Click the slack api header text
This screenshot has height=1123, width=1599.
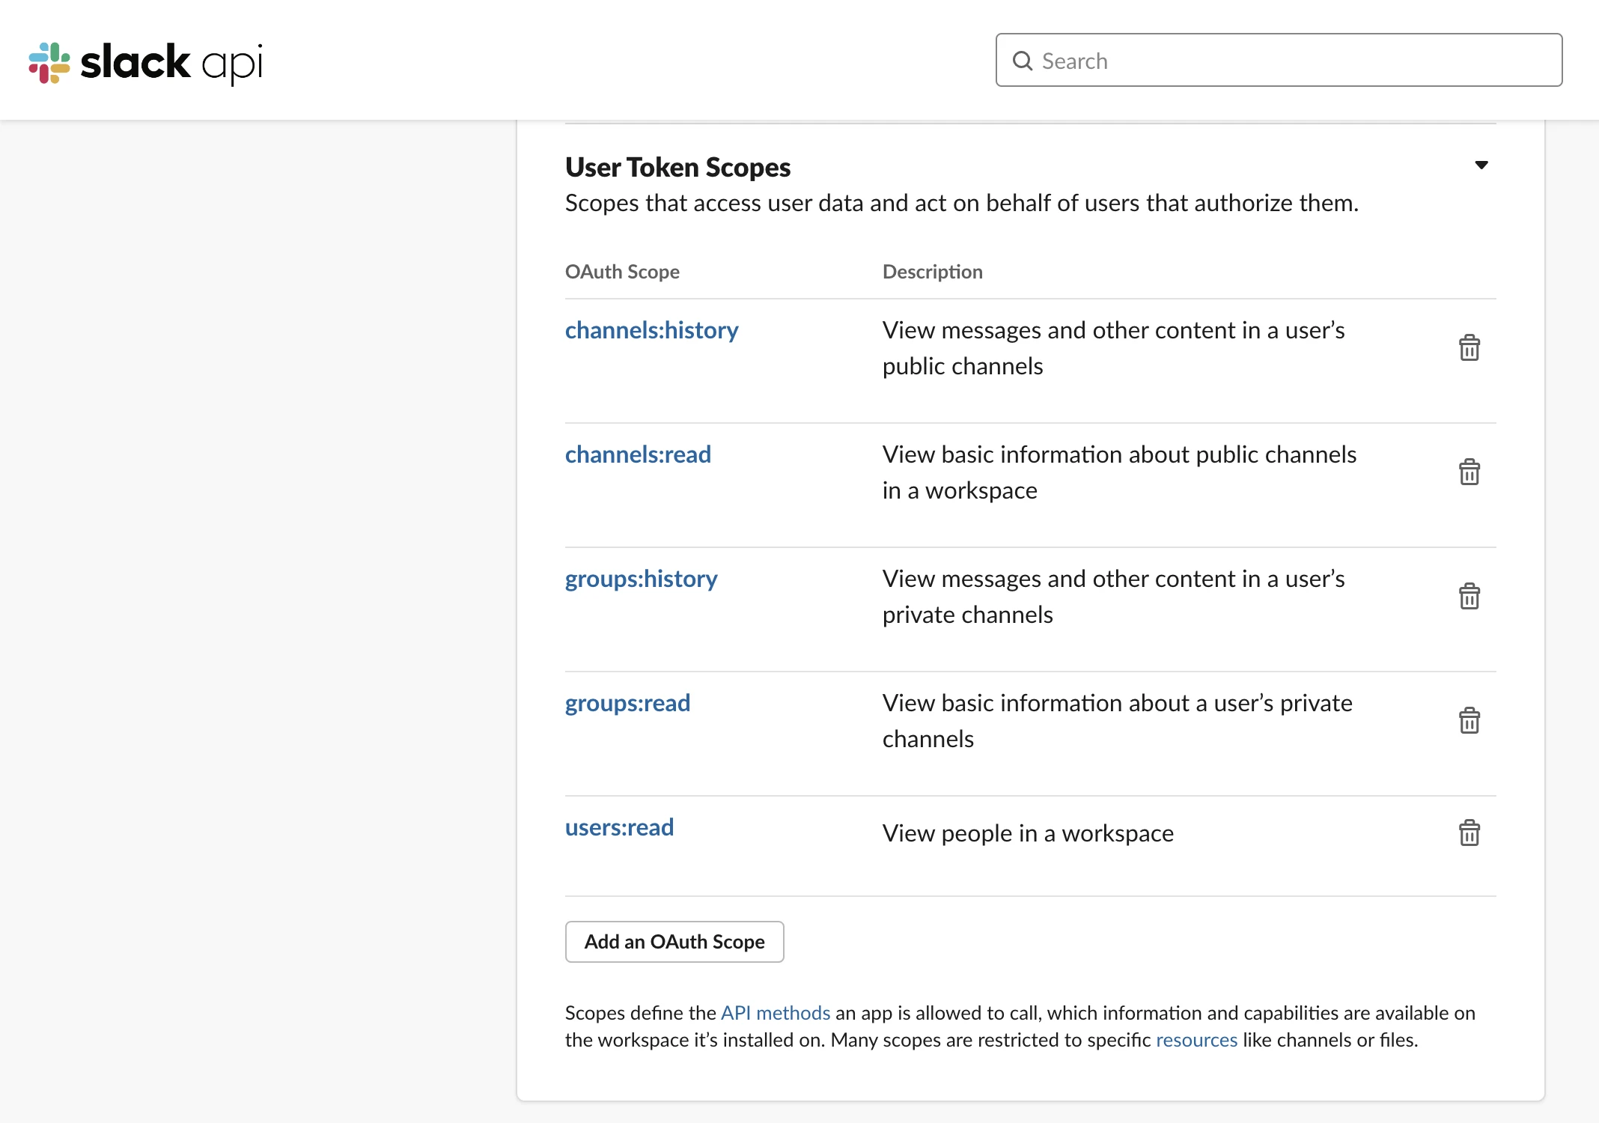click(x=172, y=62)
